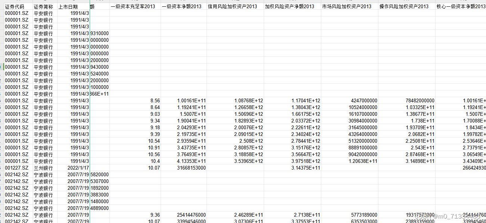
Task: Pick the cell with 1.17041E+12
Action: click(292, 100)
